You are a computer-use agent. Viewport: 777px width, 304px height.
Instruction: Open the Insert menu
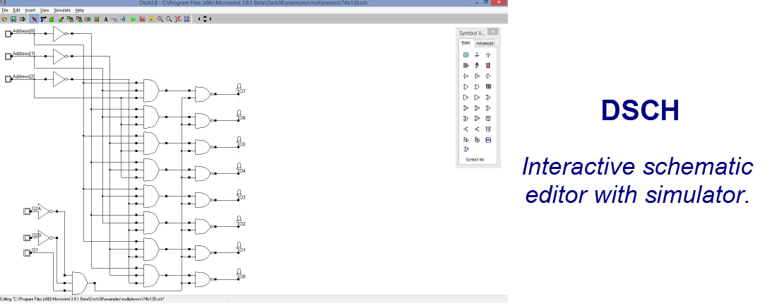coord(30,10)
